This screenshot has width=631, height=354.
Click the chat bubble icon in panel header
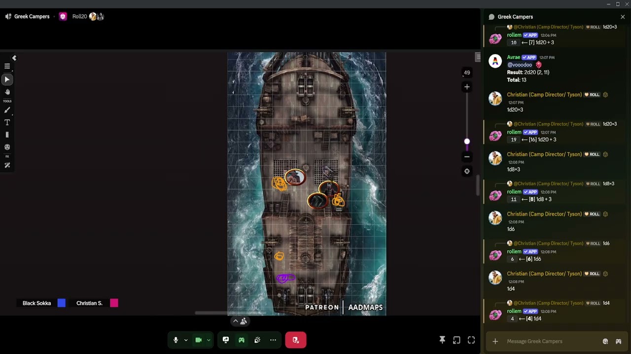coord(491,17)
